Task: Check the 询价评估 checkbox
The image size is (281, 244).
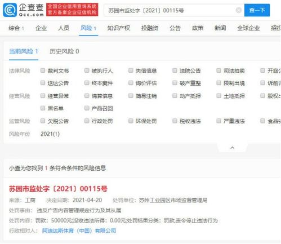Action: pos(131,83)
